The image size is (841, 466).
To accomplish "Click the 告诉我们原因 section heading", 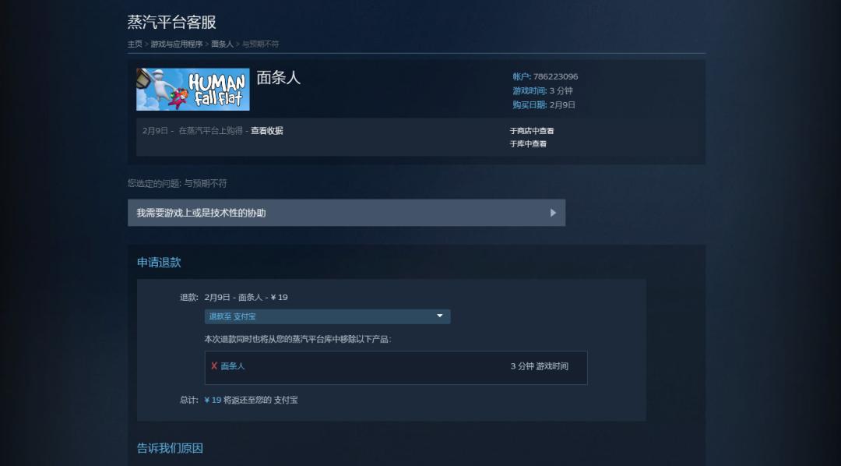I will click(170, 448).
